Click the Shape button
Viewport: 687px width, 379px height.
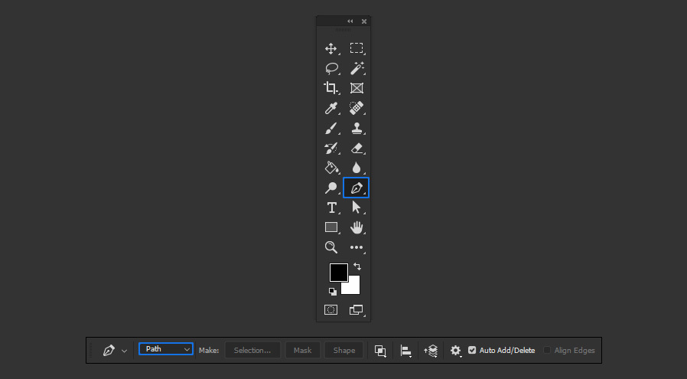344,350
